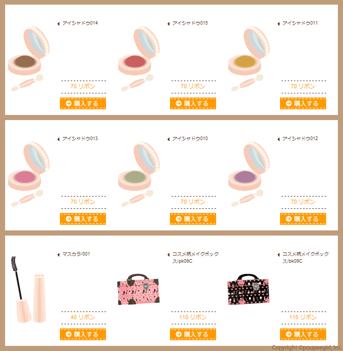Buy アイシャドウ014 with the 購入する button
The image size is (343, 351).
tap(83, 104)
